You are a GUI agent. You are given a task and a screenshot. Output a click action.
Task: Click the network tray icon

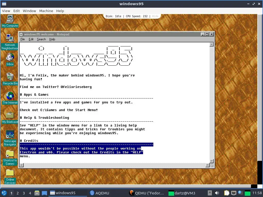[233, 193]
